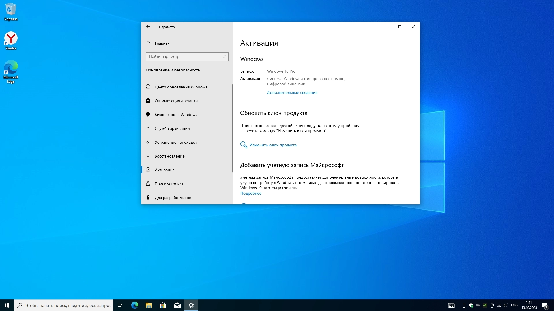Click the right-hand content pane scrollbar
This screenshot has width=554, height=311.
point(419,98)
